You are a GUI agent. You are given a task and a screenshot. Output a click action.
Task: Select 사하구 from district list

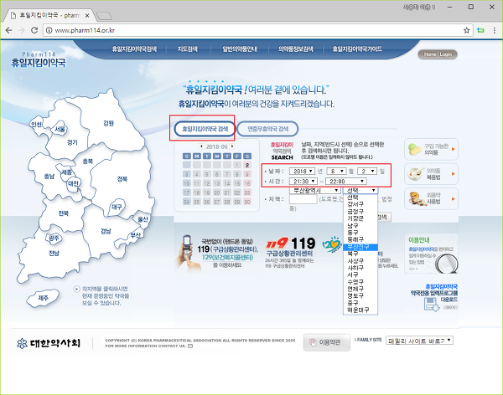(x=360, y=268)
